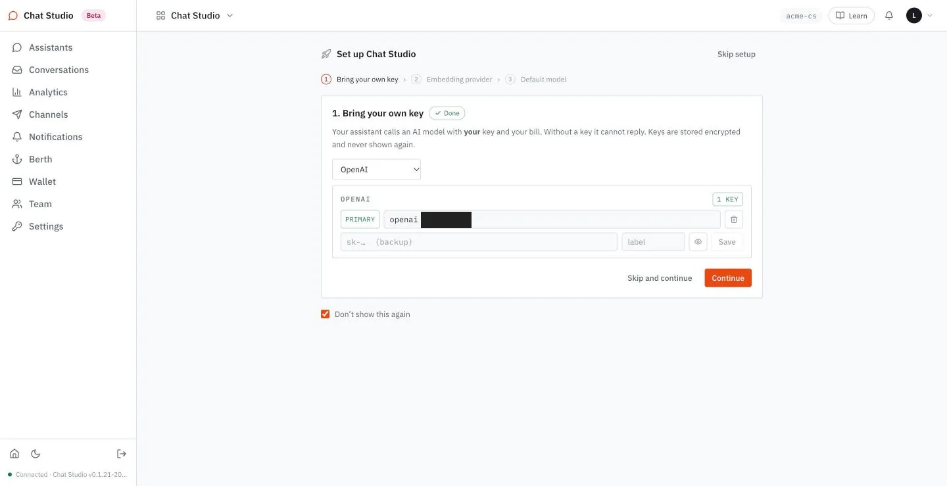Jump to the Default model step

pyautogui.click(x=536, y=80)
